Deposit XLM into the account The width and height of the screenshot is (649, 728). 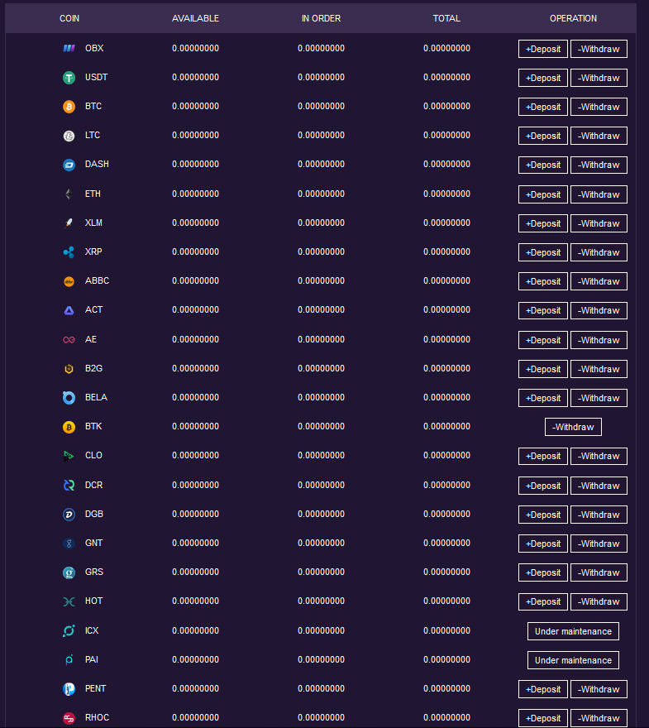[543, 223]
